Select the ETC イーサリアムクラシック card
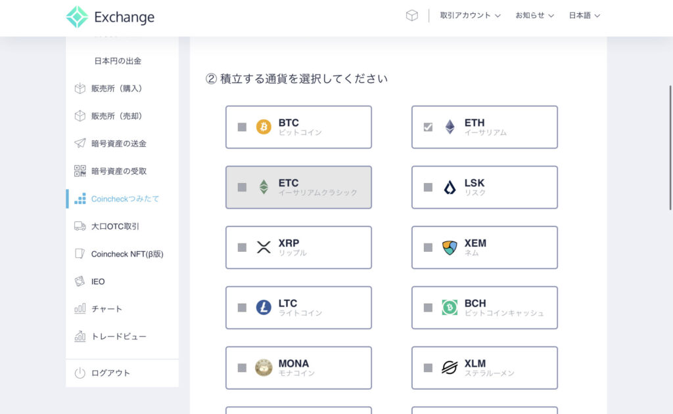Viewport: 673px width, 414px height. click(299, 187)
